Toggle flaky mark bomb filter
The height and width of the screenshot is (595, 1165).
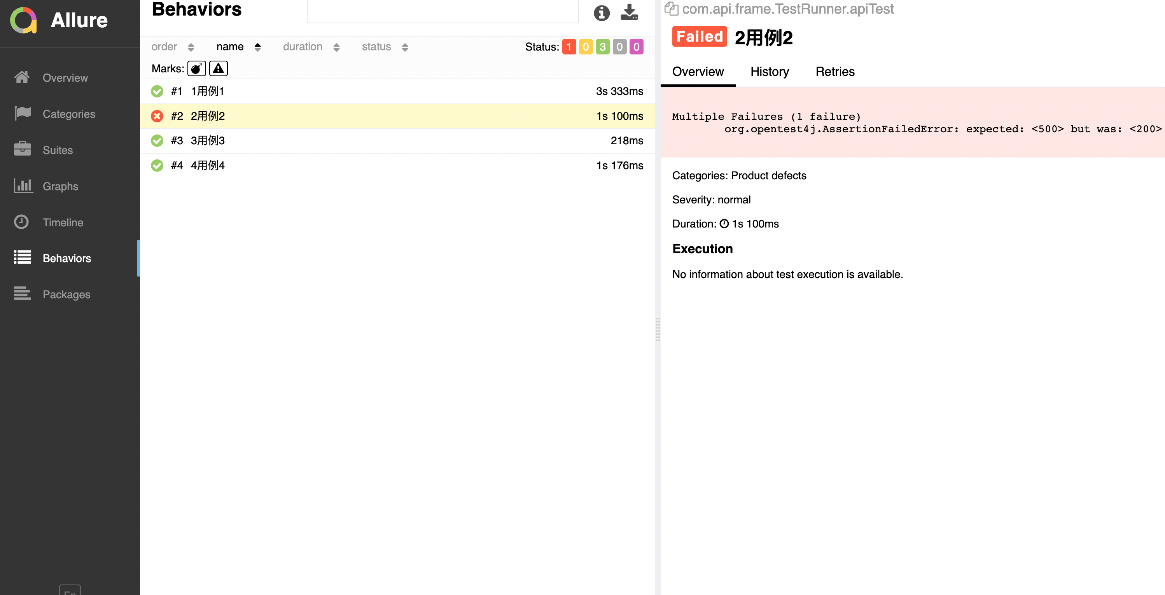click(196, 69)
